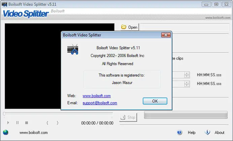The width and height of the screenshot is (233, 141).
Task: Open About via its text label
Action: [x=220, y=133]
